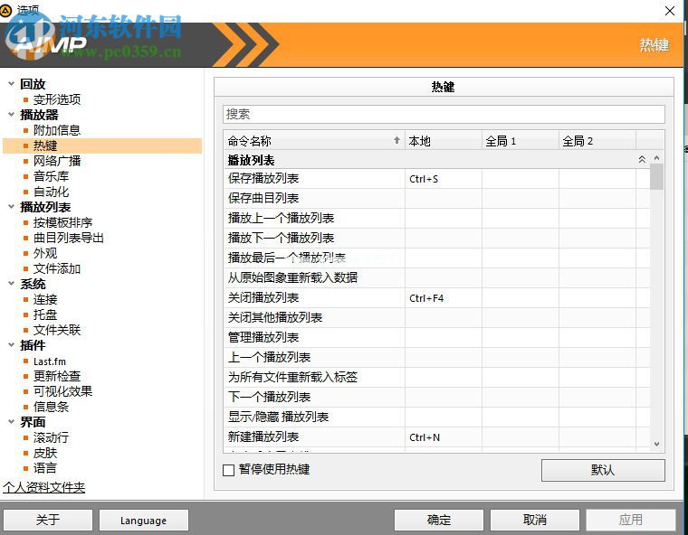The height and width of the screenshot is (535, 688).
Task: Click the 本地 column header
Action: point(444,141)
